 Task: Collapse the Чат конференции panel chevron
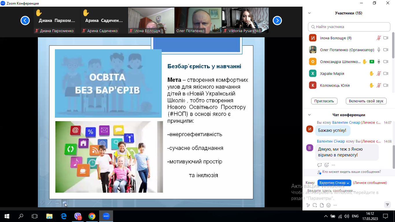[x=309, y=115]
